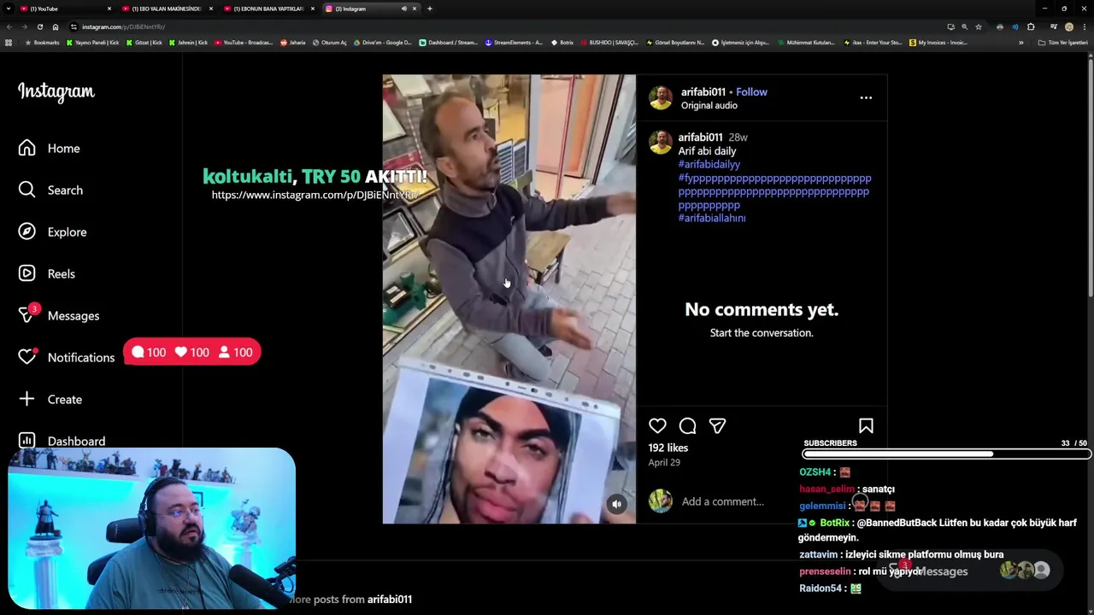Bookmark this page with star icon

(x=979, y=26)
